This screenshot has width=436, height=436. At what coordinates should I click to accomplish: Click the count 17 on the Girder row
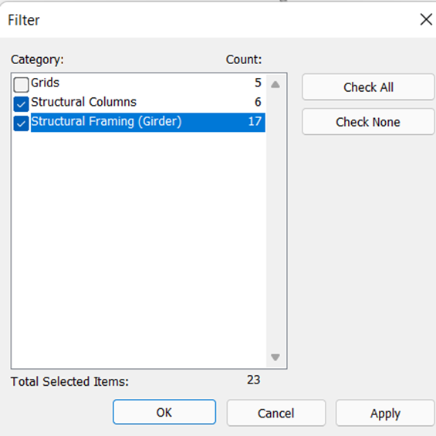pyautogui.click(x=255, y=121)
